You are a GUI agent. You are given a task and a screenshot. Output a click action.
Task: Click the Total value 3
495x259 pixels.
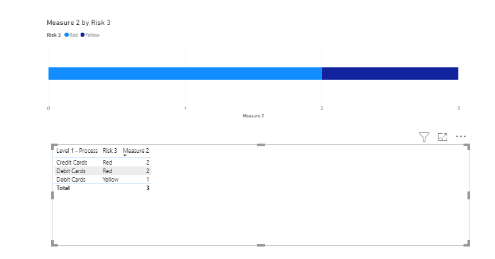(148, 188)
